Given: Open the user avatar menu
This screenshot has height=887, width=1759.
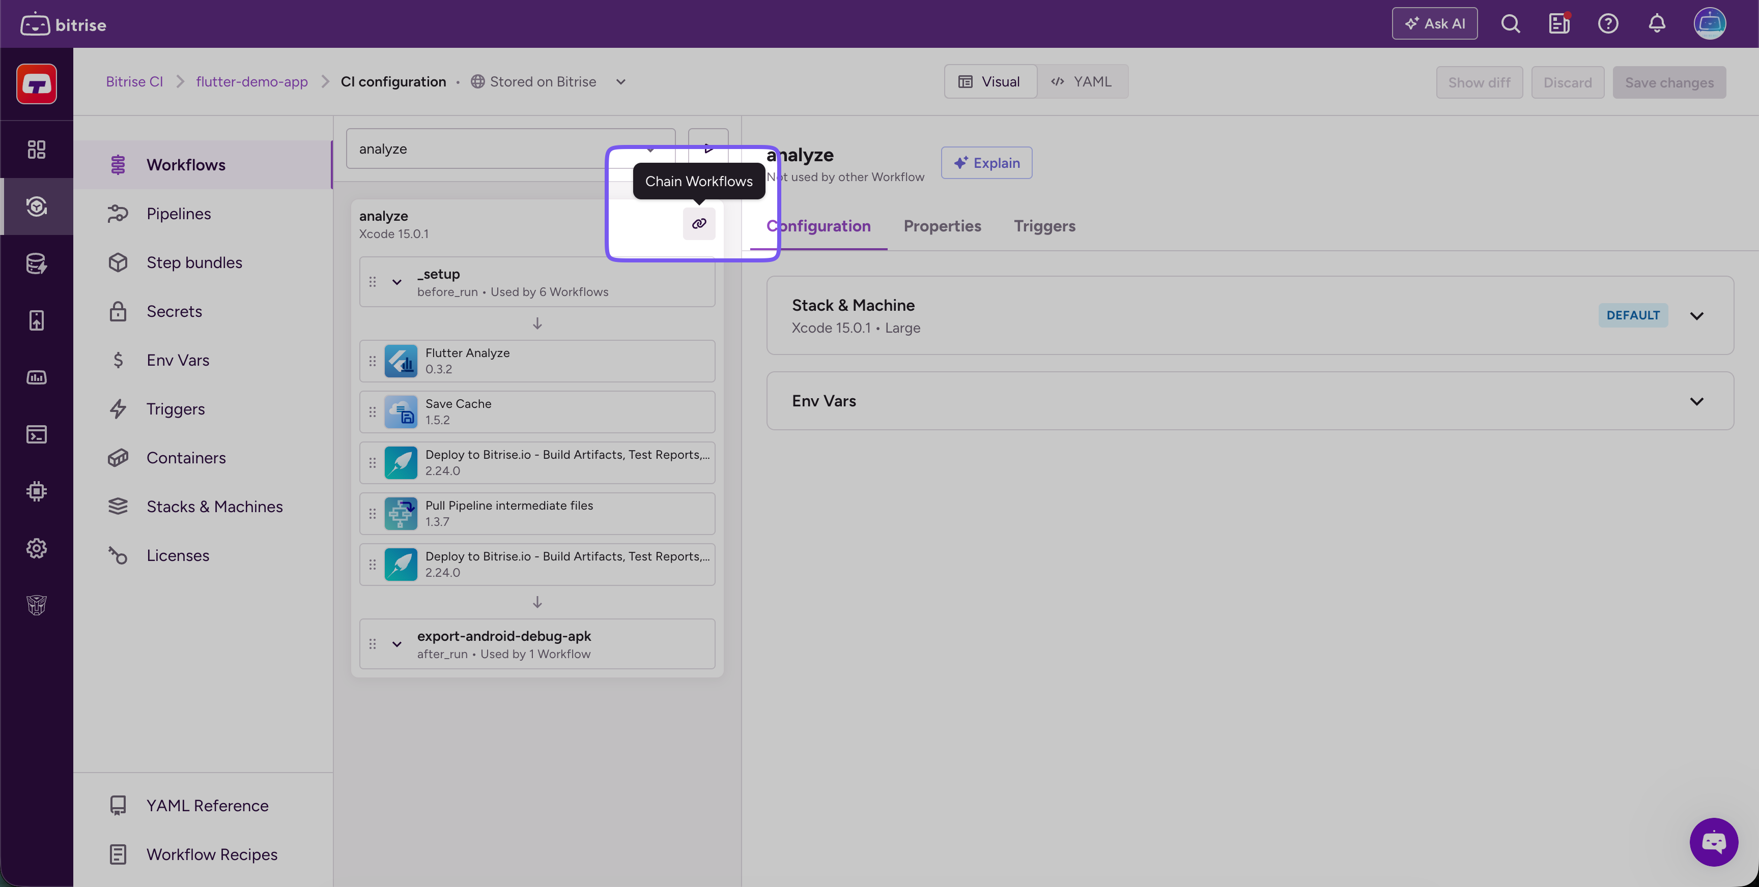Looking at the screenshot, I should [1709, 24].
